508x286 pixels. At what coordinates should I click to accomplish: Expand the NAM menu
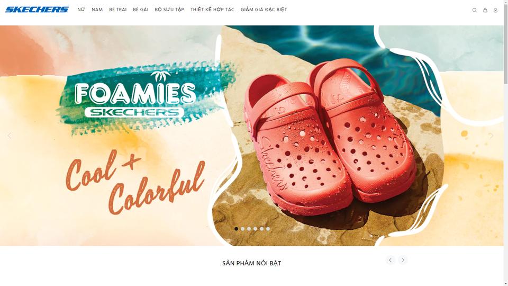(97, 10)
